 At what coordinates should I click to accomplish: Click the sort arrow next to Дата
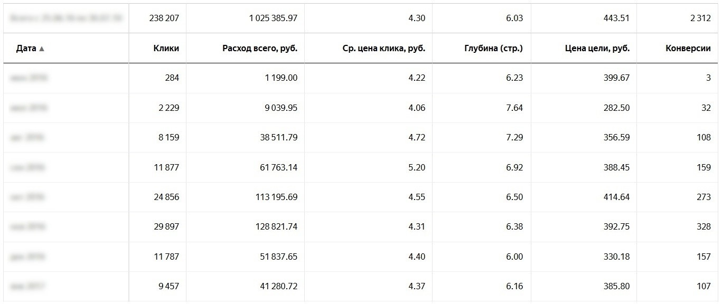(x=42, y=49)
